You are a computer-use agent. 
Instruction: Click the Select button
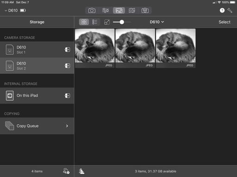225,22
